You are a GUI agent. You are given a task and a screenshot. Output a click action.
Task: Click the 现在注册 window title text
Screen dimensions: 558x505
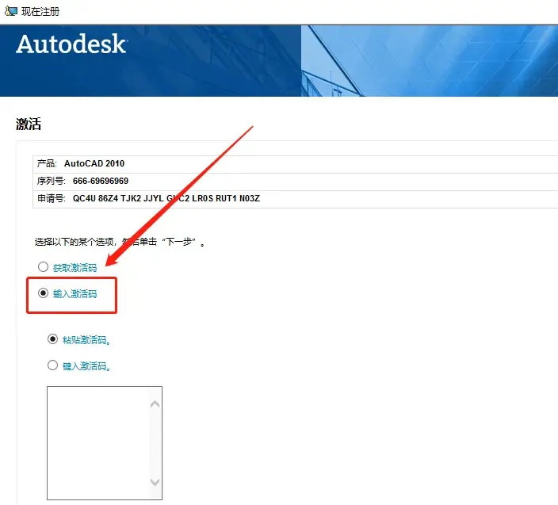pyautogui.click(x=40, y=11)
